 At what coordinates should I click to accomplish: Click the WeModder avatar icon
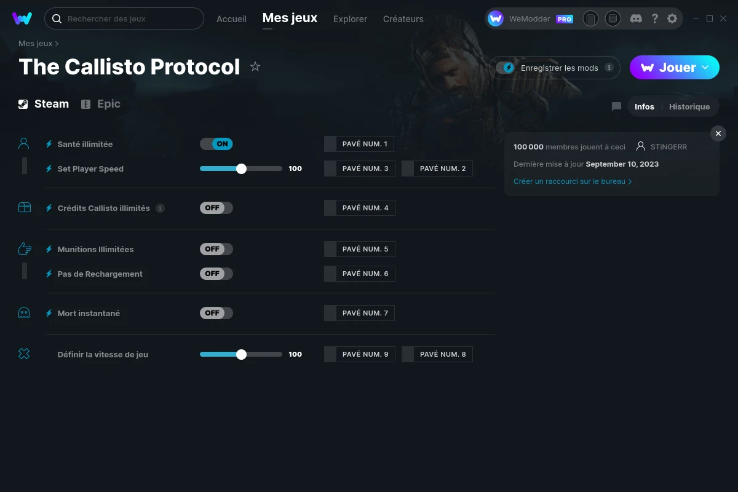[x=496, y=19]
